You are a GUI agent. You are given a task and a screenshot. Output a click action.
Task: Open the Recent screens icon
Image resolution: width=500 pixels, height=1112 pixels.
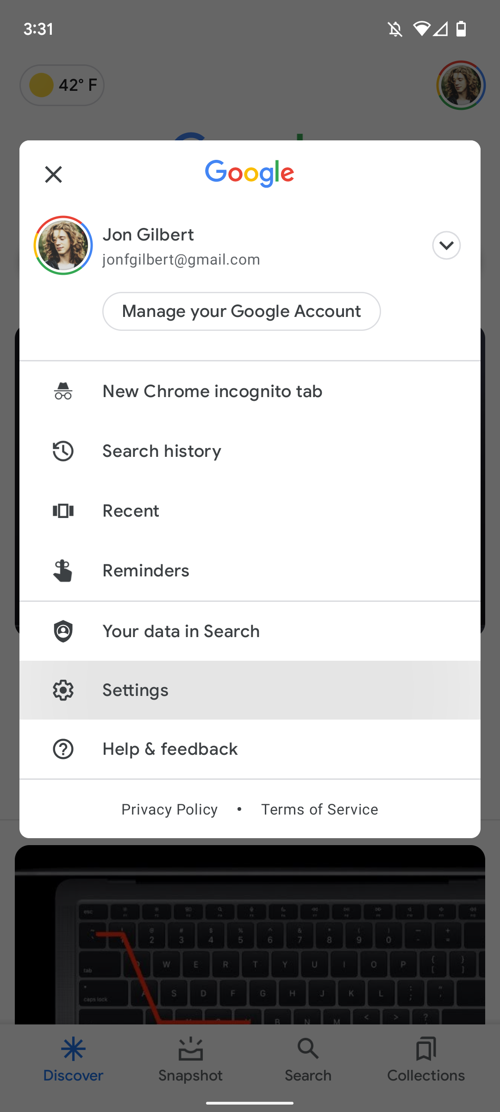63,511
